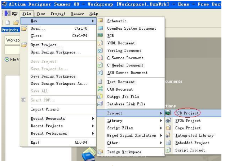Choose Save Design Workspace
The image size is (225, 166).
pyautogui.click(x=58, y=76)
